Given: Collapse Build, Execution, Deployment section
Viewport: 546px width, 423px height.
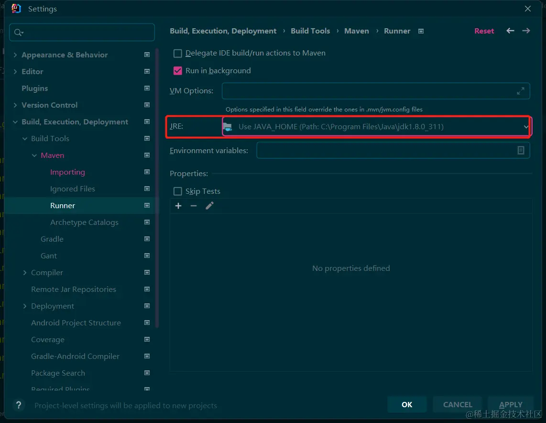Looking at the screenshot, I should [x=15, y=122].
